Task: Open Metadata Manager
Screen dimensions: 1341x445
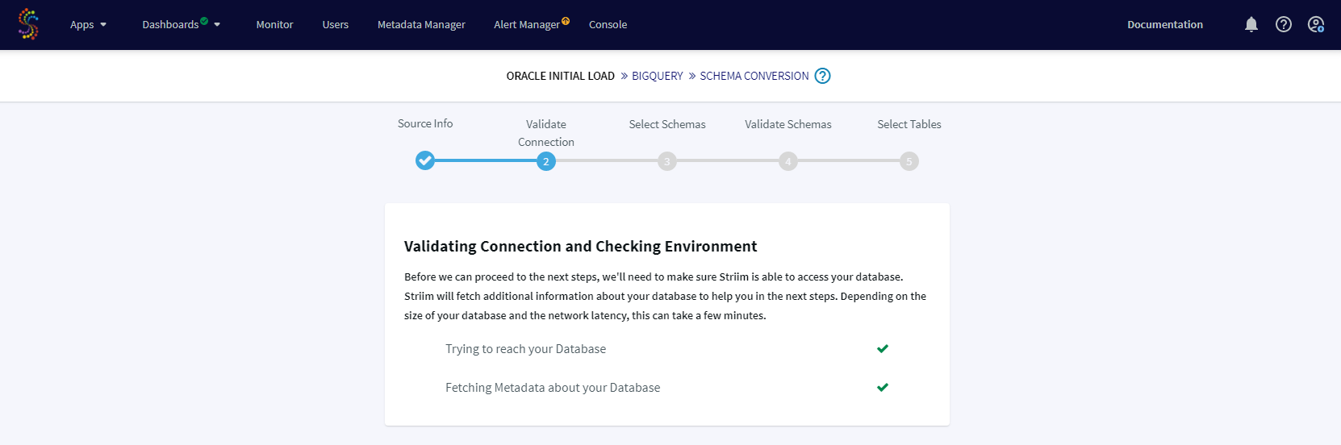Action: (421, 25)
